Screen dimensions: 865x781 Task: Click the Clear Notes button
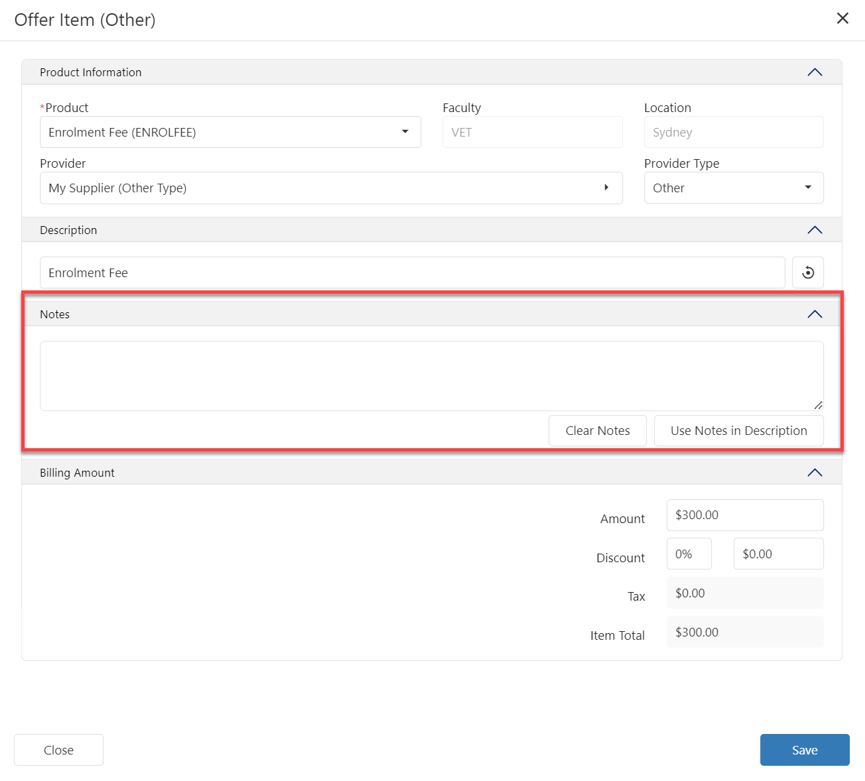[597, 431]
